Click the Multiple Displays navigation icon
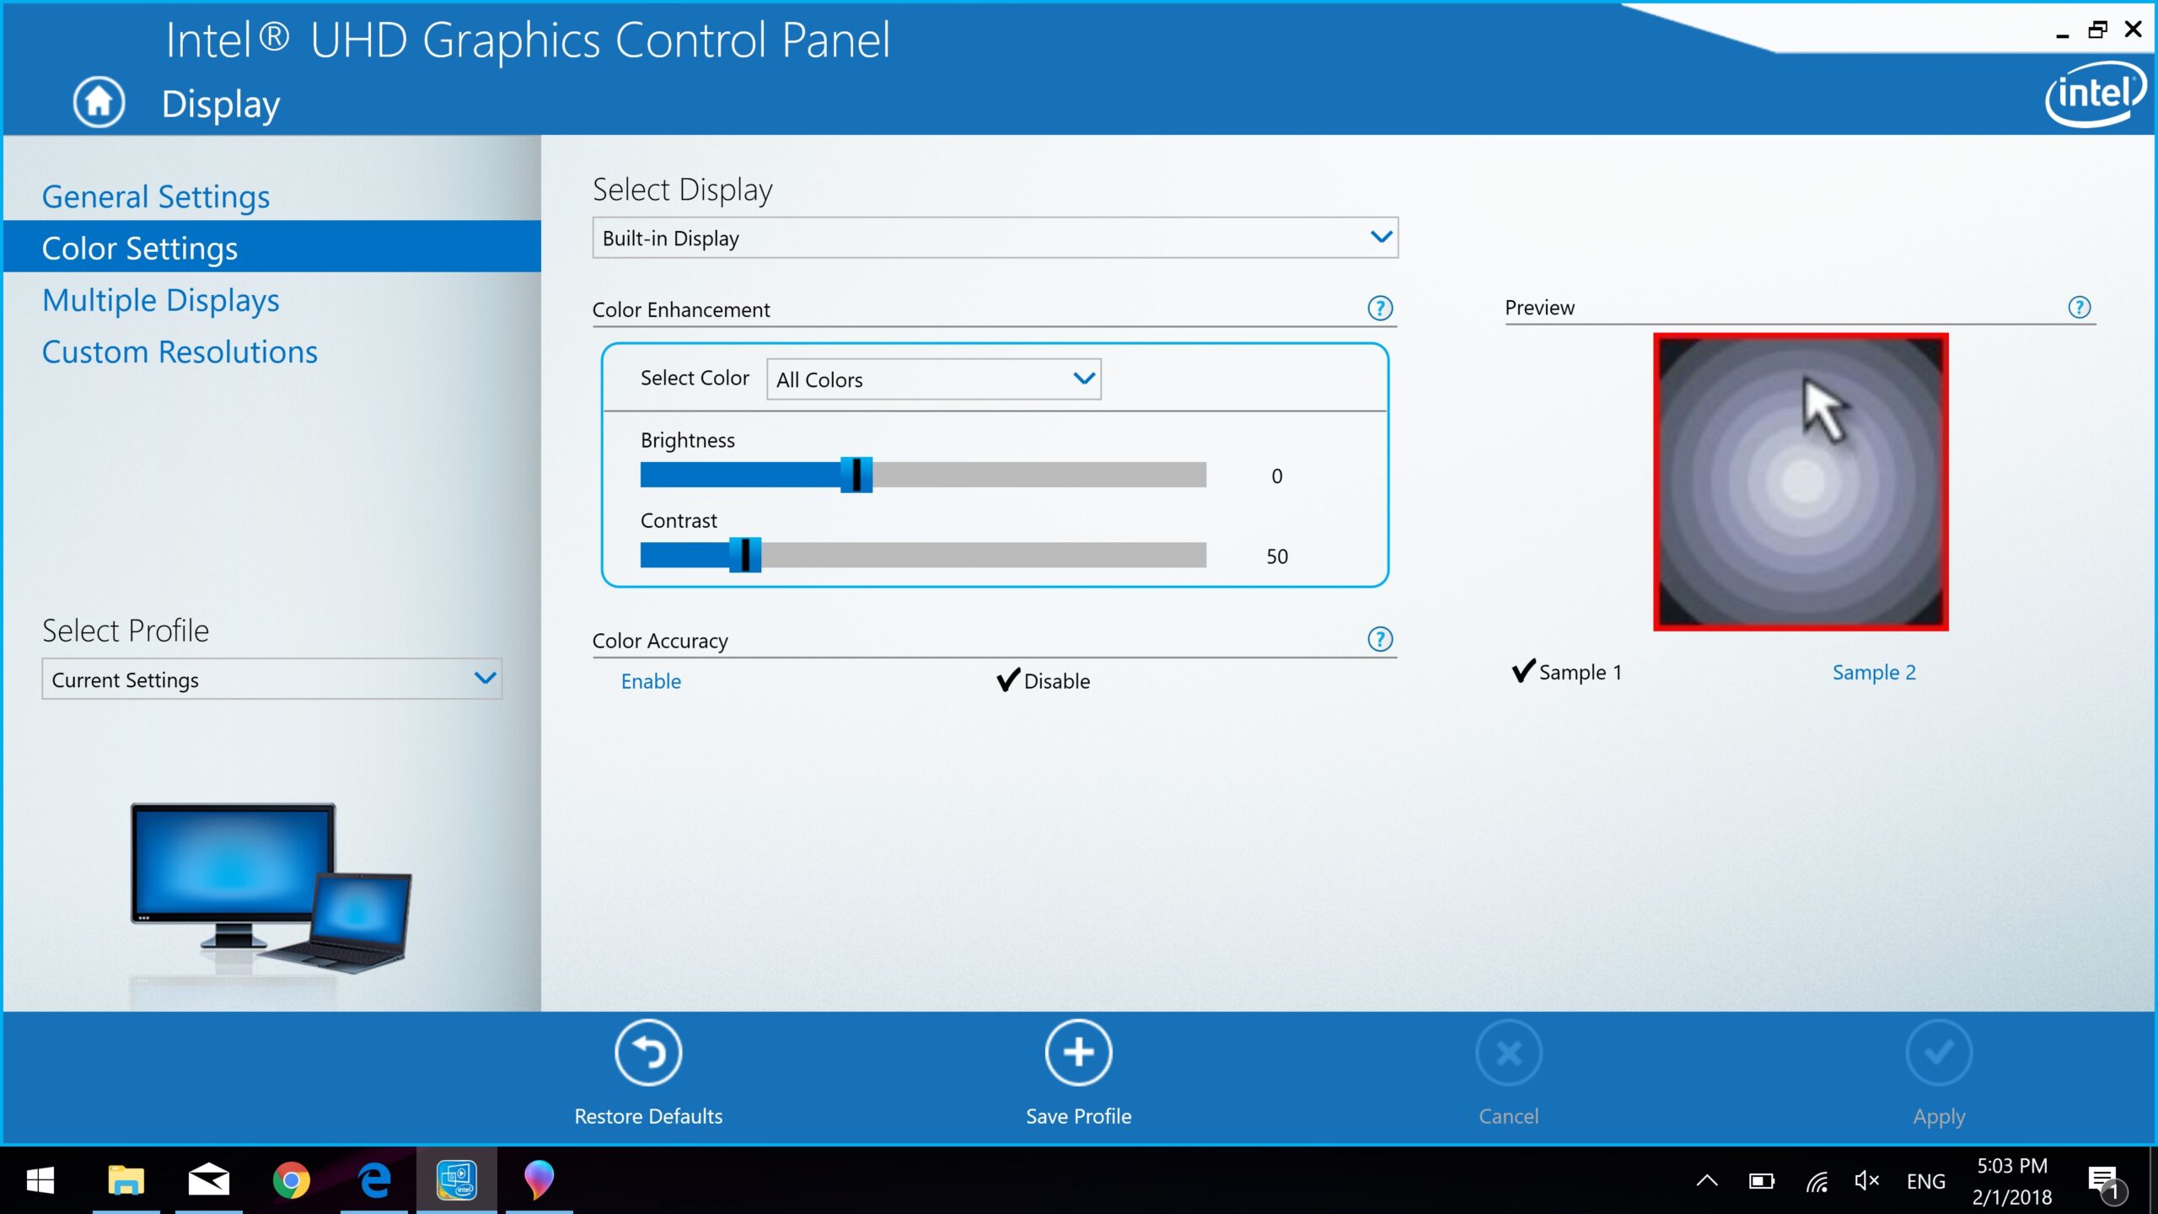This screenshot has width=2158, height=1214. tap(160, 298)
